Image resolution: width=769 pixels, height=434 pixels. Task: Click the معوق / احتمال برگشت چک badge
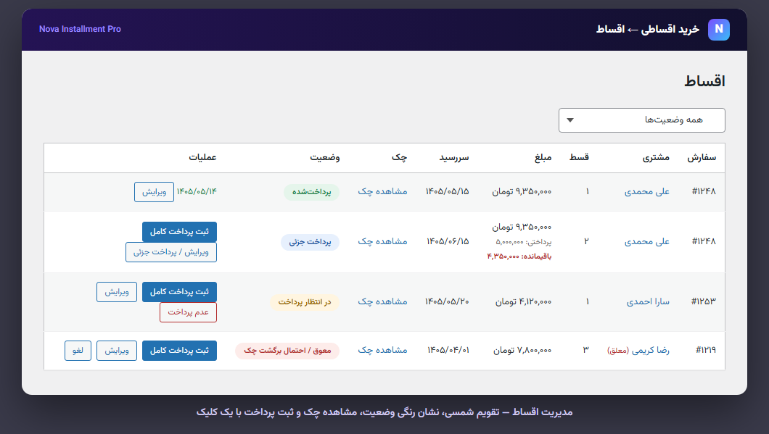[287, 351]
